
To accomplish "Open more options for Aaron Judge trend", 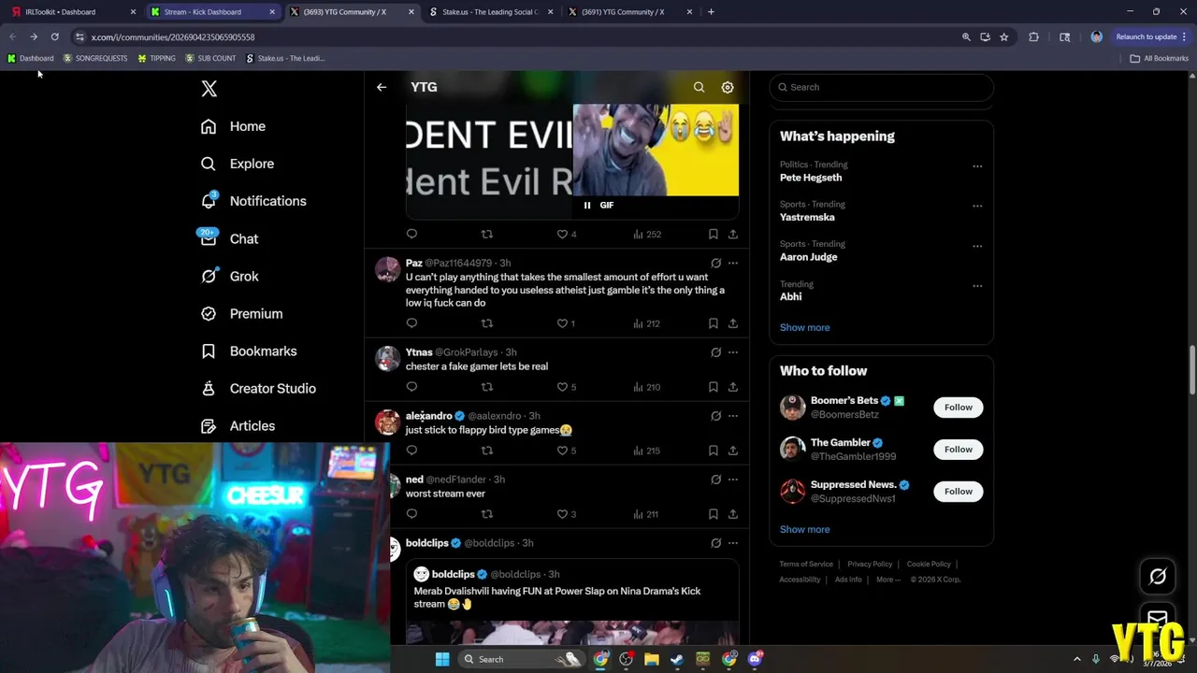I will click(x=977, y=246).
